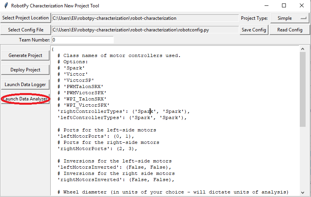Click the 'rightMotorsInverted' line

pyautogui.click(x=116, y=180)
